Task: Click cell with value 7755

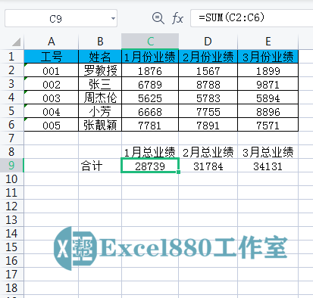Action: pos(208,111)
